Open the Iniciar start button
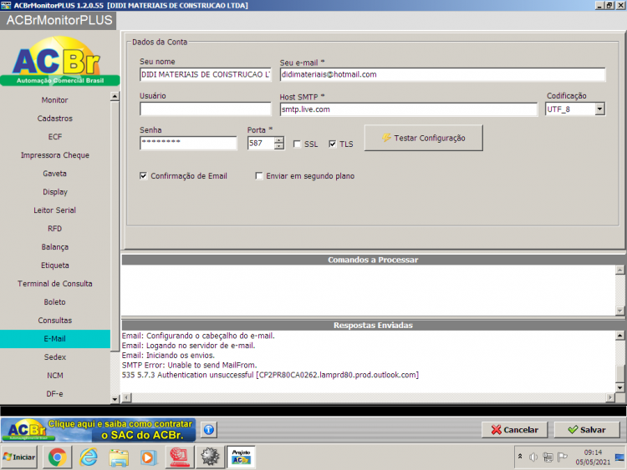The width and height of the screenshot is (627, 470). (19, 457)
